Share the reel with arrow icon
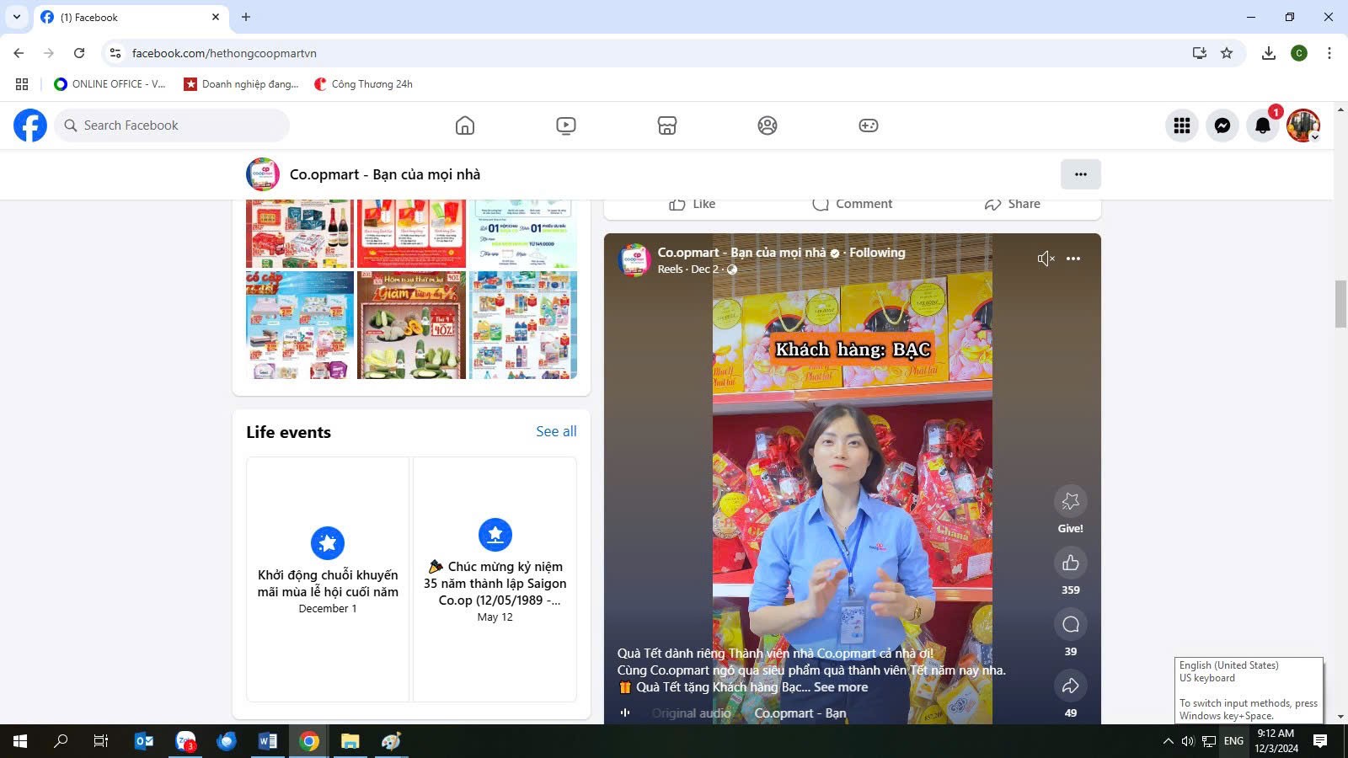The height and width of the screenshot is (758, 1348). (1071, 686)
